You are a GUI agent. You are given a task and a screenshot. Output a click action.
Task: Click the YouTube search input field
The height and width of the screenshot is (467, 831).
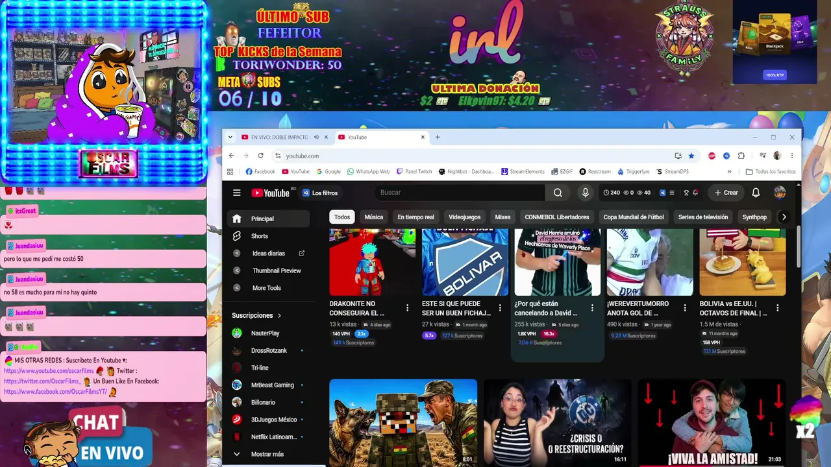[459, 193]
